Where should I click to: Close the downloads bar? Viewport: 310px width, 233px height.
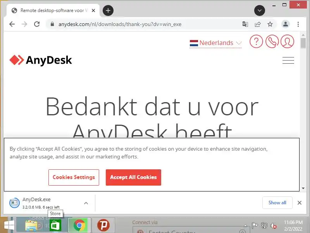pyautogui.click(x=299, y=203)
